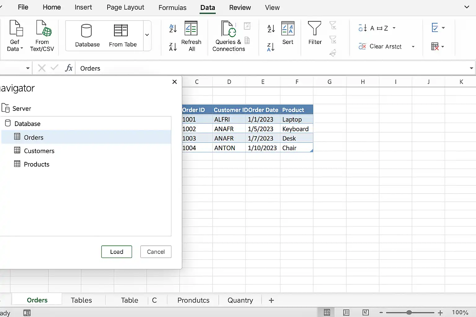Viewport: 476px width, 317px height.
Task: Click the insert function fx icon
Action: pos(69,68)
